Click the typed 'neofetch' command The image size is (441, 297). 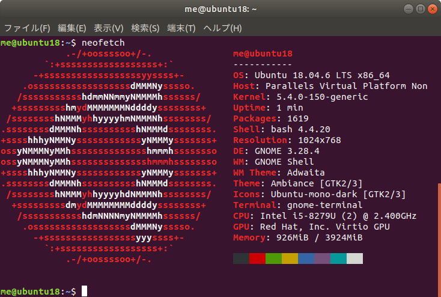tap(103, 43)
